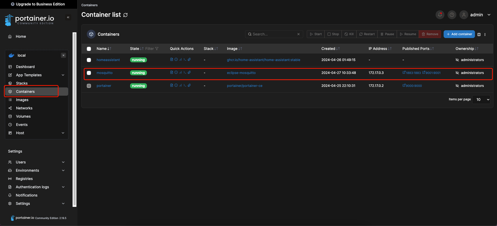This screenshot has height=226, width=497.
Task: Open the mosquitto container link
Action: (x=104, y=73)
